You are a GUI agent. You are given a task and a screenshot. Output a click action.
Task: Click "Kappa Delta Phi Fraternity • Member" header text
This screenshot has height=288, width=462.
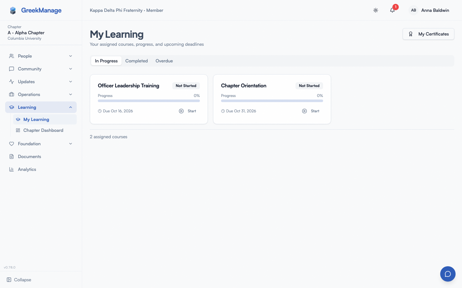(x=126, y=10)
